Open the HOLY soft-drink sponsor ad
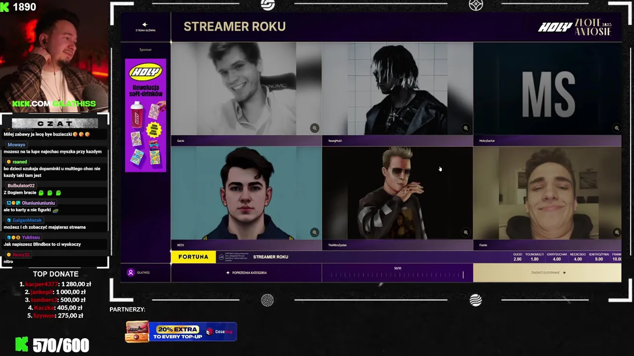 [146, 115]
